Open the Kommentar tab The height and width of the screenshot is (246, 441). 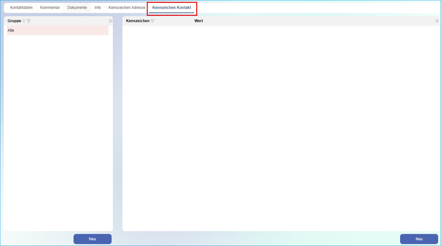point(50,8)
